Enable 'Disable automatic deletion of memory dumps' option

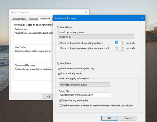(x=60, y=106)
